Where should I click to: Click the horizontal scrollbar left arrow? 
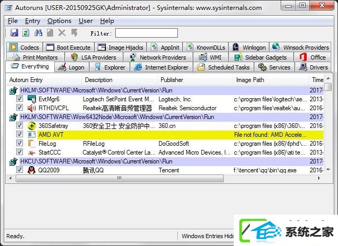click(10, 178)
